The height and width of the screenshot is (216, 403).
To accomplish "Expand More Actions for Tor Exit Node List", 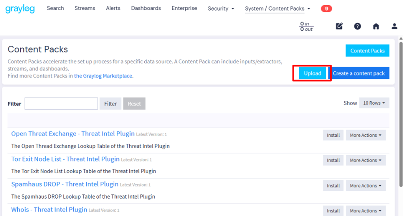I will [366, 160].
